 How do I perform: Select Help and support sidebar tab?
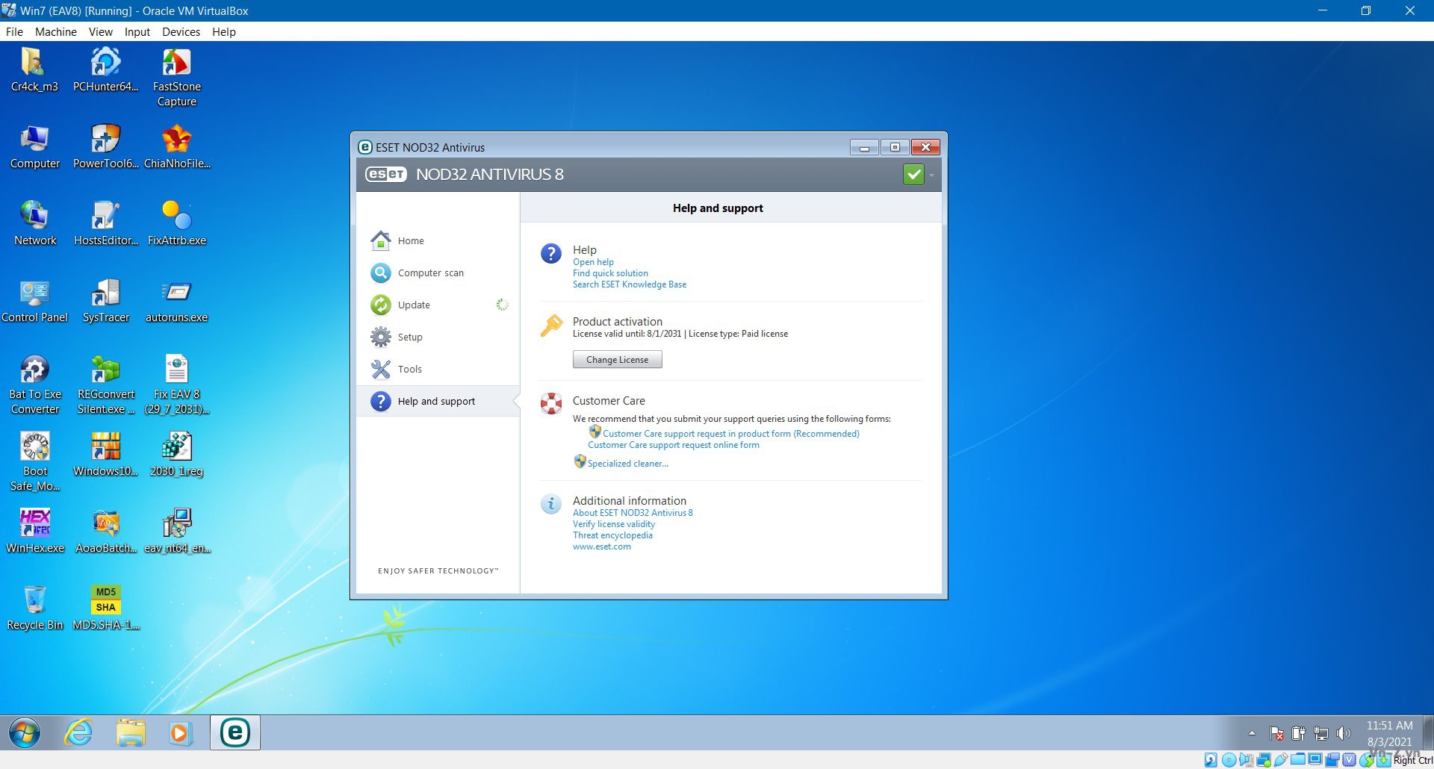[x=436, y=402]
